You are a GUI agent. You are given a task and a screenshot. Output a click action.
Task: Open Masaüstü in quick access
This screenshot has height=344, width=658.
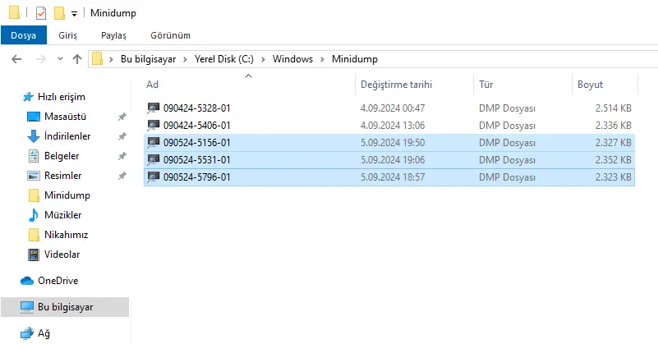65,117
